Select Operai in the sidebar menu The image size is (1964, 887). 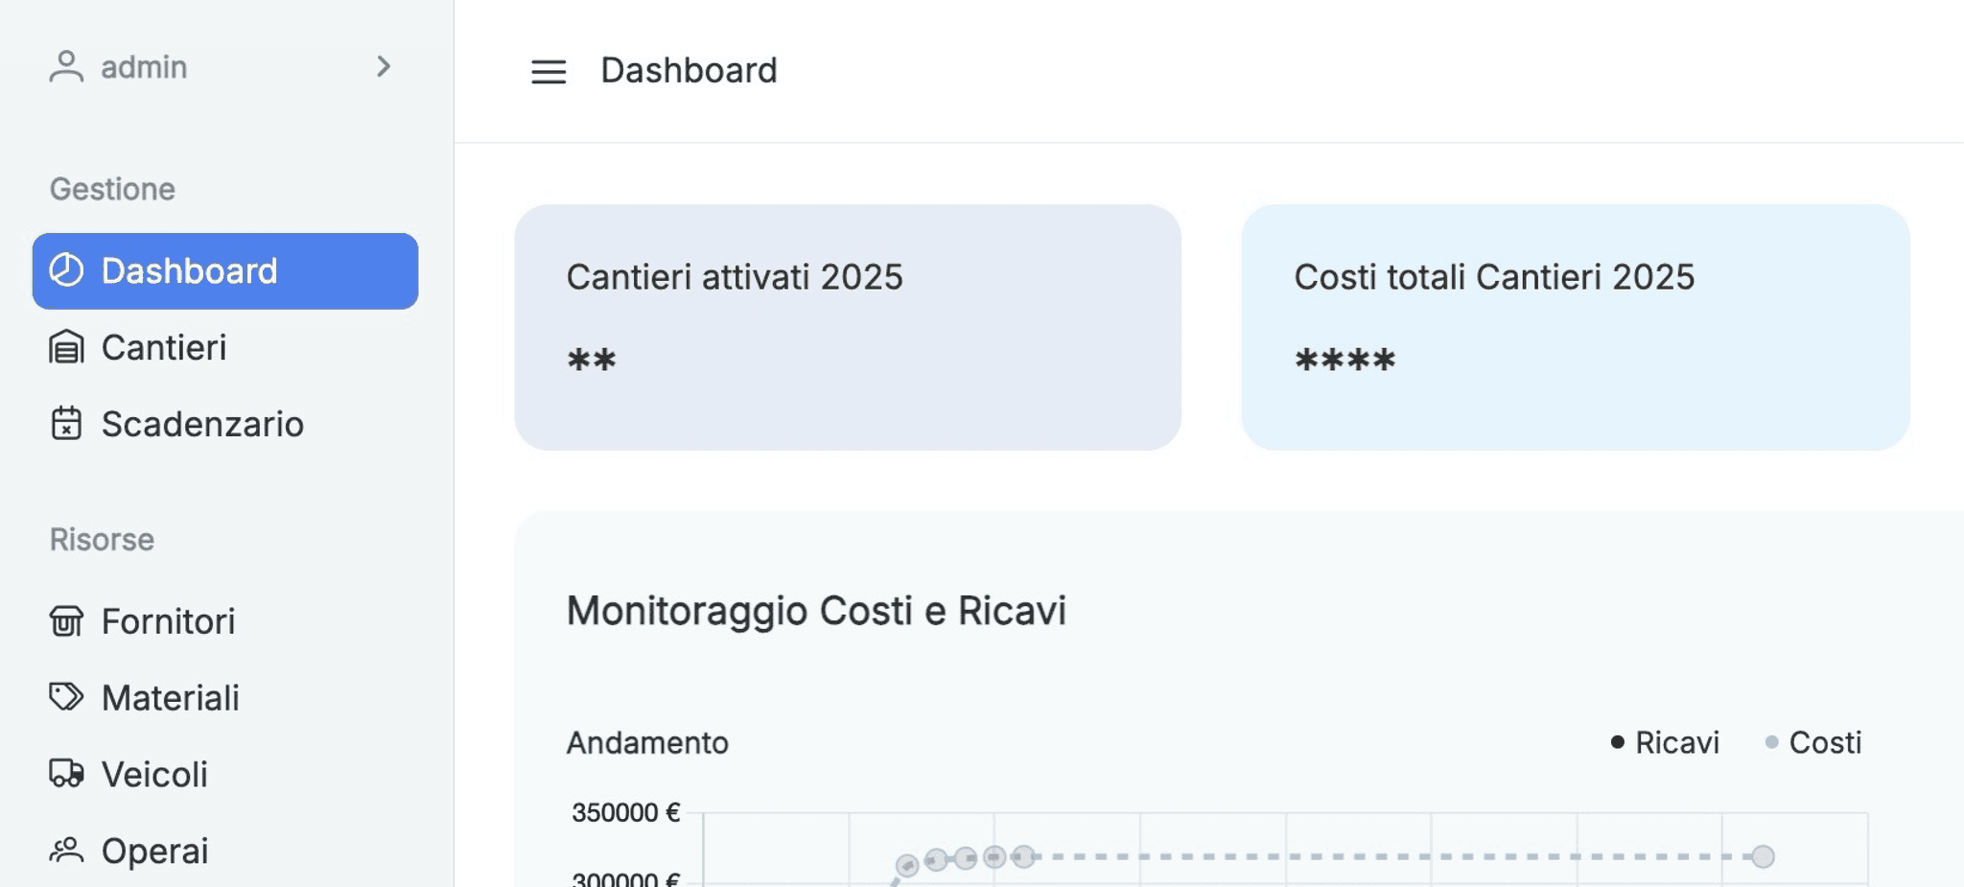pyautogui.click(x=154, y=850)
